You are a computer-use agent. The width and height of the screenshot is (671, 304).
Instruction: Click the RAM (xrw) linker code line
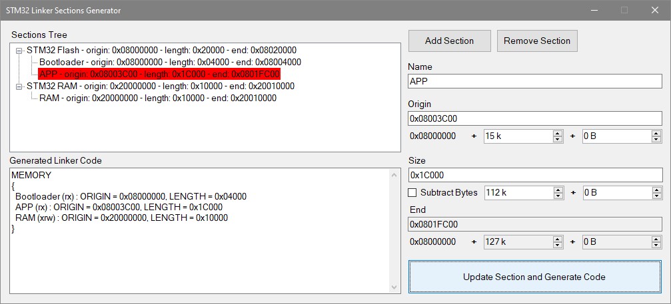121,218
